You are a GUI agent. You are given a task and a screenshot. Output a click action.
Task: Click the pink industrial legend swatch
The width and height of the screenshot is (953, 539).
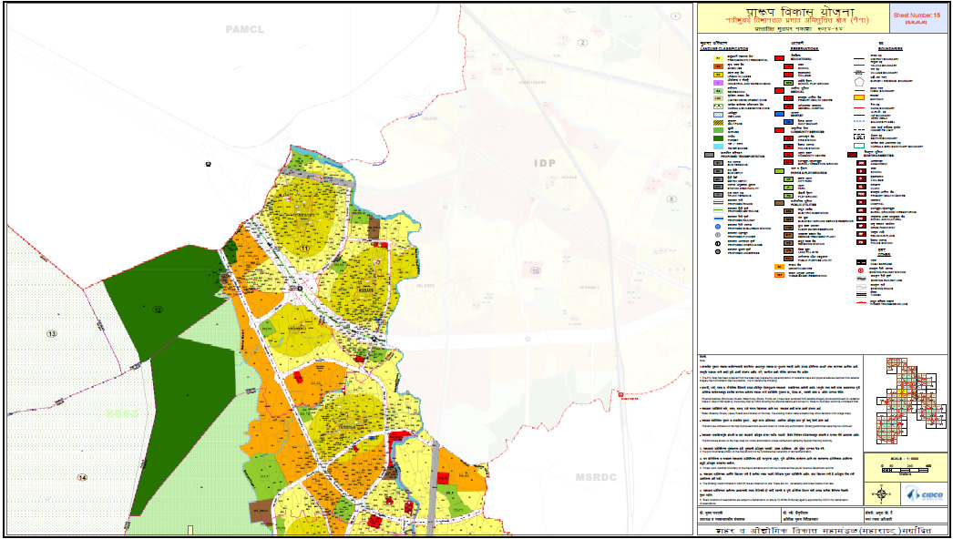pos(719,83)
